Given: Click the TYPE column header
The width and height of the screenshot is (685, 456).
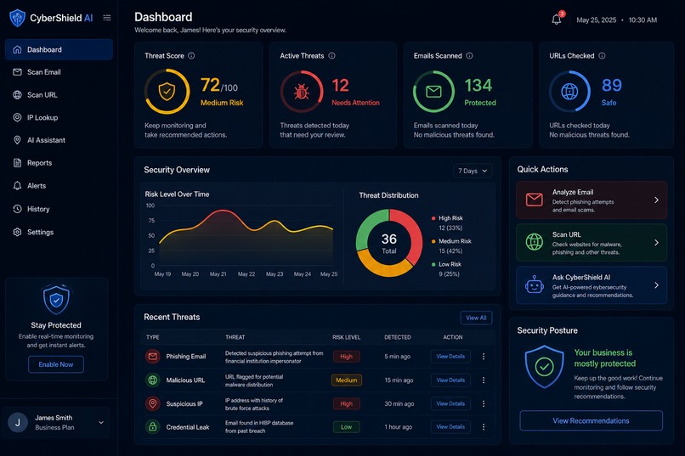Looking at the screenshot, I should [152, 337].
